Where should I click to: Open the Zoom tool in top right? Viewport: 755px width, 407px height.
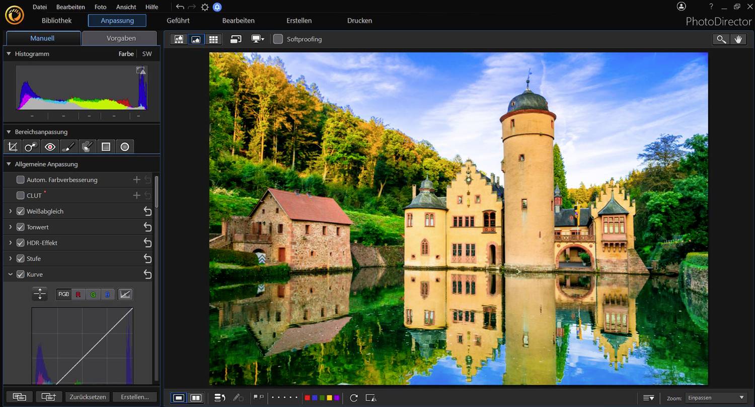coord(721,39)
